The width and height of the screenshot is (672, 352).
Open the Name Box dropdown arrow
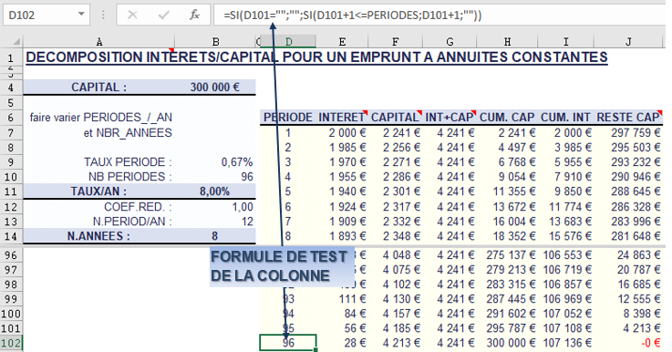point(81,15)
